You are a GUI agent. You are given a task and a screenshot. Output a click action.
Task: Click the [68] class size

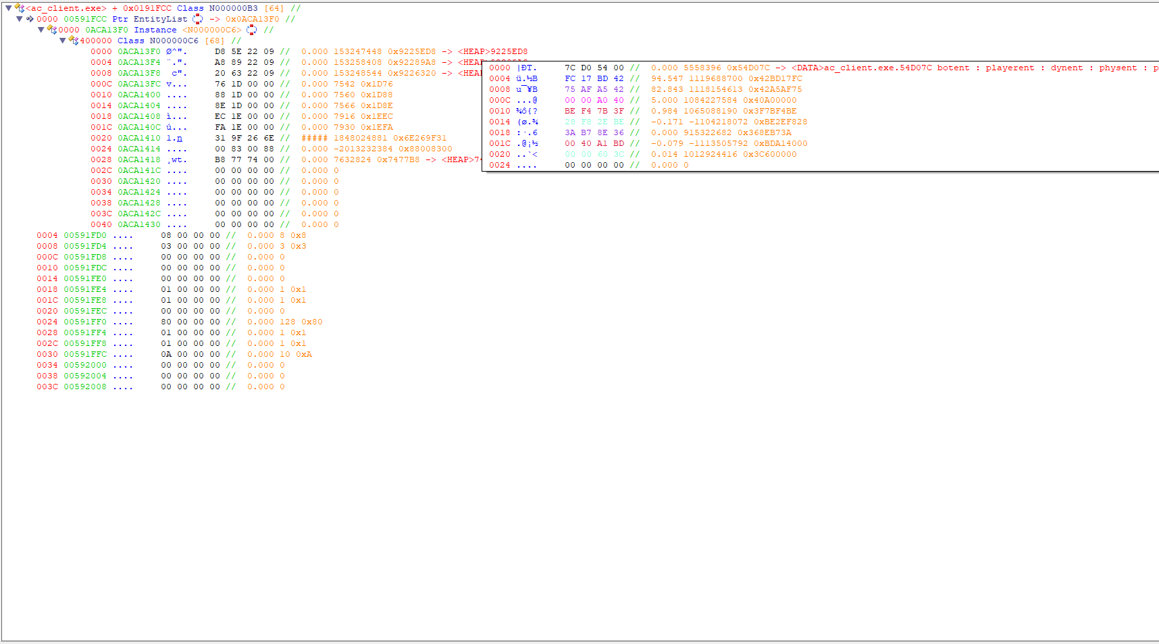(x=215, y=41)
